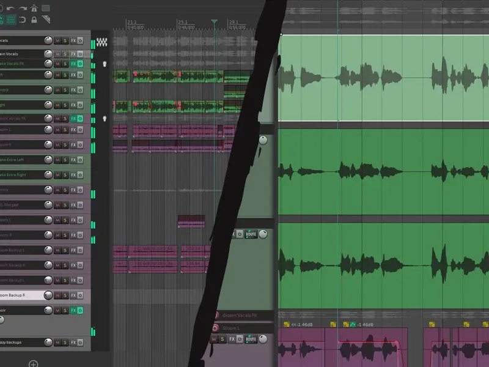489x367 pixels.
Task: Mute the Lazy backups track
Action: 57,343
